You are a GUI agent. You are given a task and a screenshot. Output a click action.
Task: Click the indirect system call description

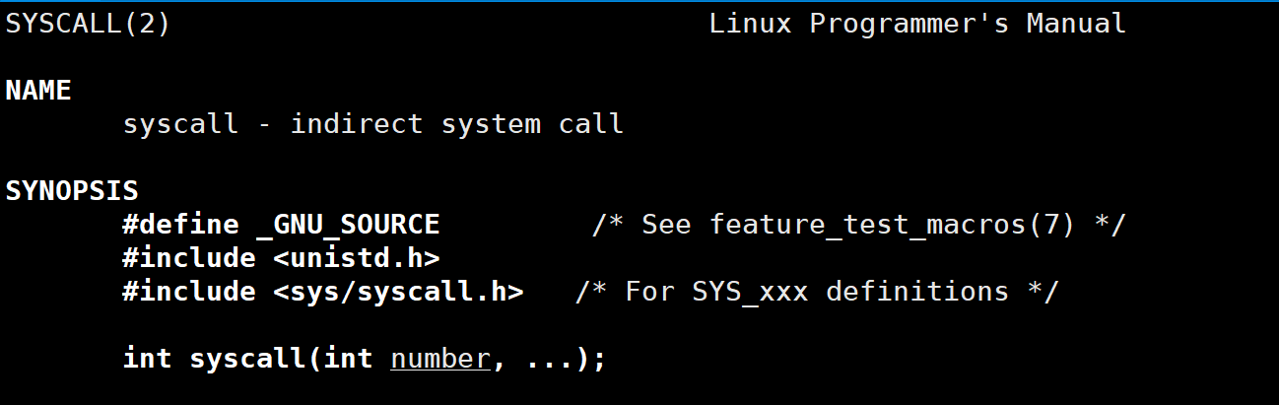pos(457,124)
